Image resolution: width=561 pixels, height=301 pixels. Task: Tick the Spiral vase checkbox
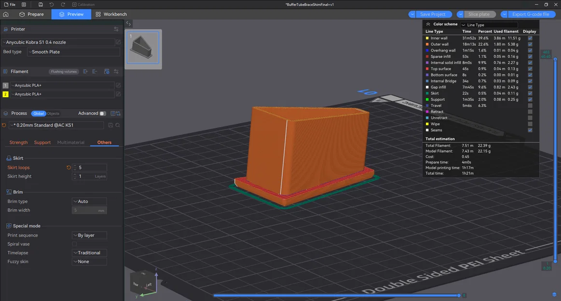pyautogui.click(x=74, y=244)
